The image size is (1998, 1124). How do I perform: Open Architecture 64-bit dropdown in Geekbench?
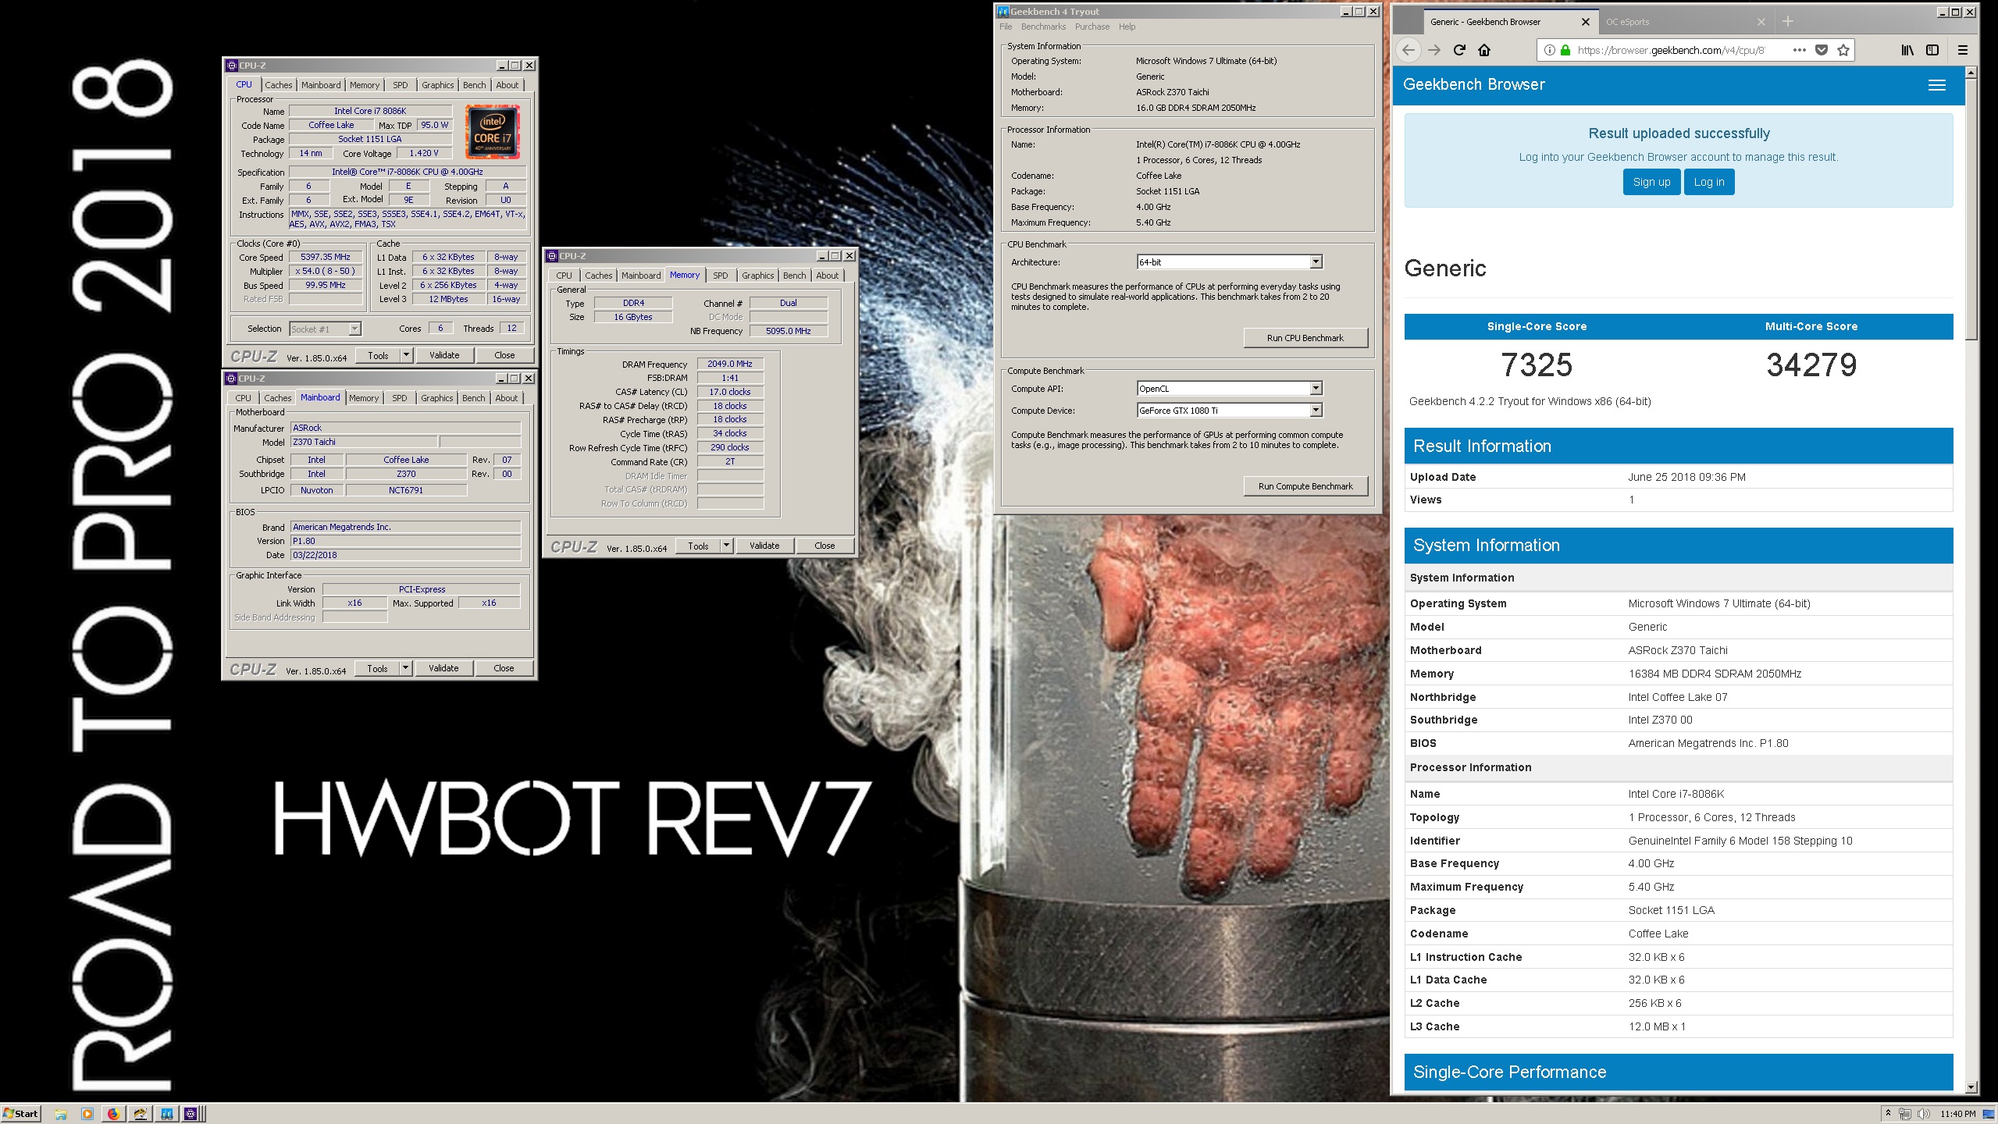tap(1316, 262)
